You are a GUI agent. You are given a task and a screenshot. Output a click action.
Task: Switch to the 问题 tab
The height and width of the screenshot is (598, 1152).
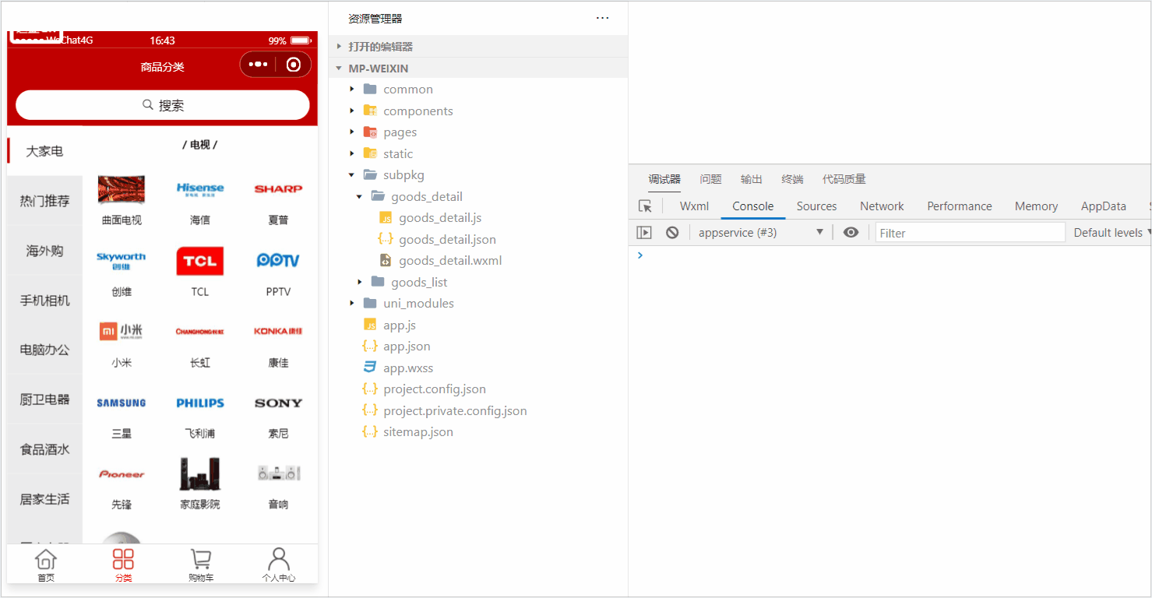710,179
